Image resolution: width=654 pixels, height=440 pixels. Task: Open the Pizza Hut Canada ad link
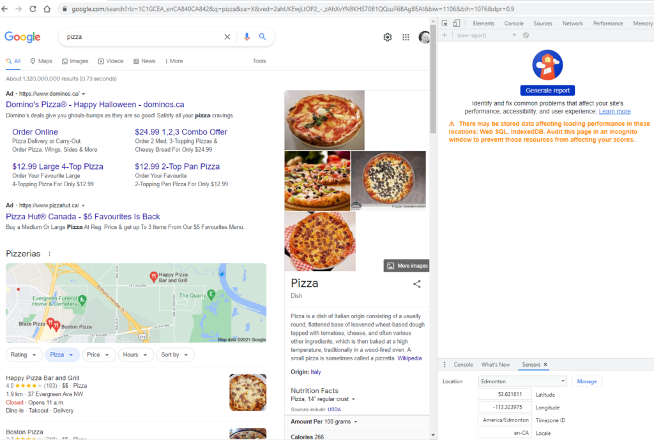point(83,216)
